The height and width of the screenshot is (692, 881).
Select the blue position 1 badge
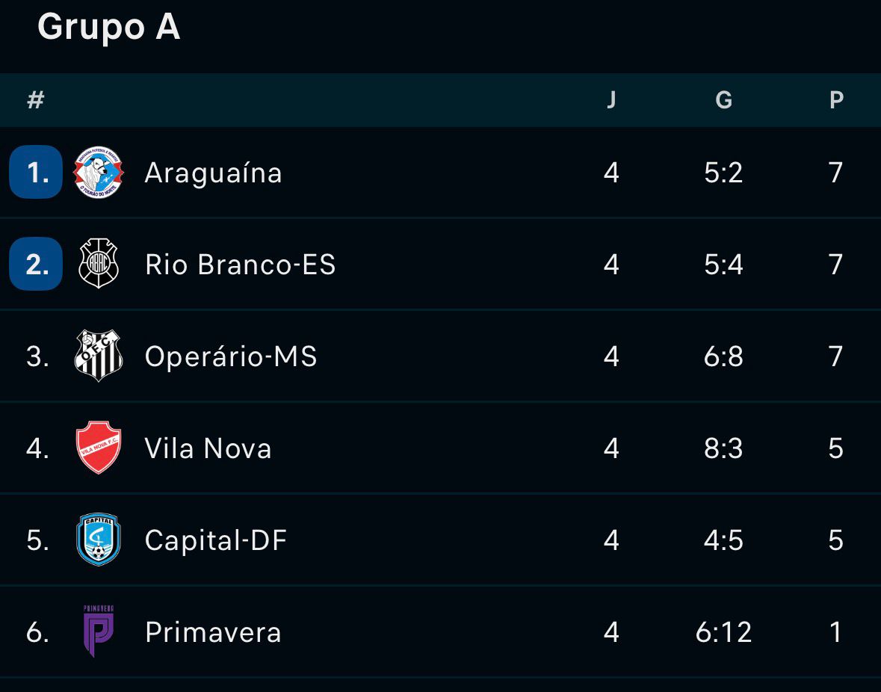click(36, 173)
